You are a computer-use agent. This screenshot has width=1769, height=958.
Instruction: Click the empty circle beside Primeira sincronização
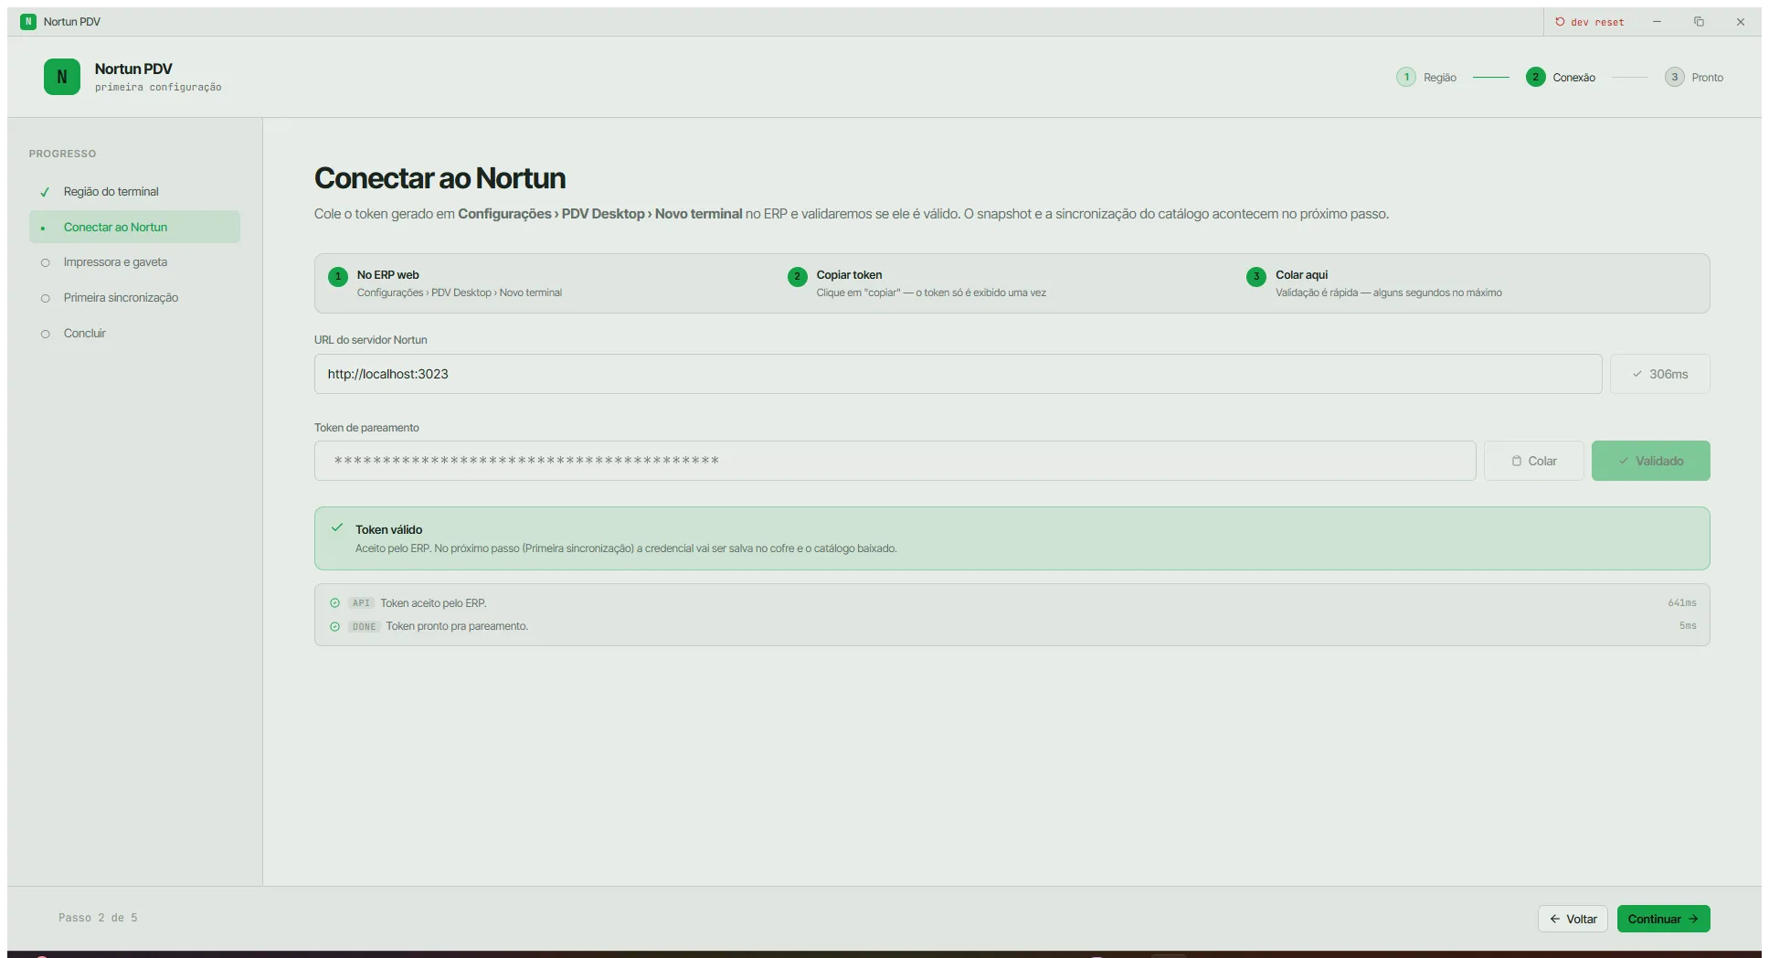pyautogui.click(x=45, y=298)
